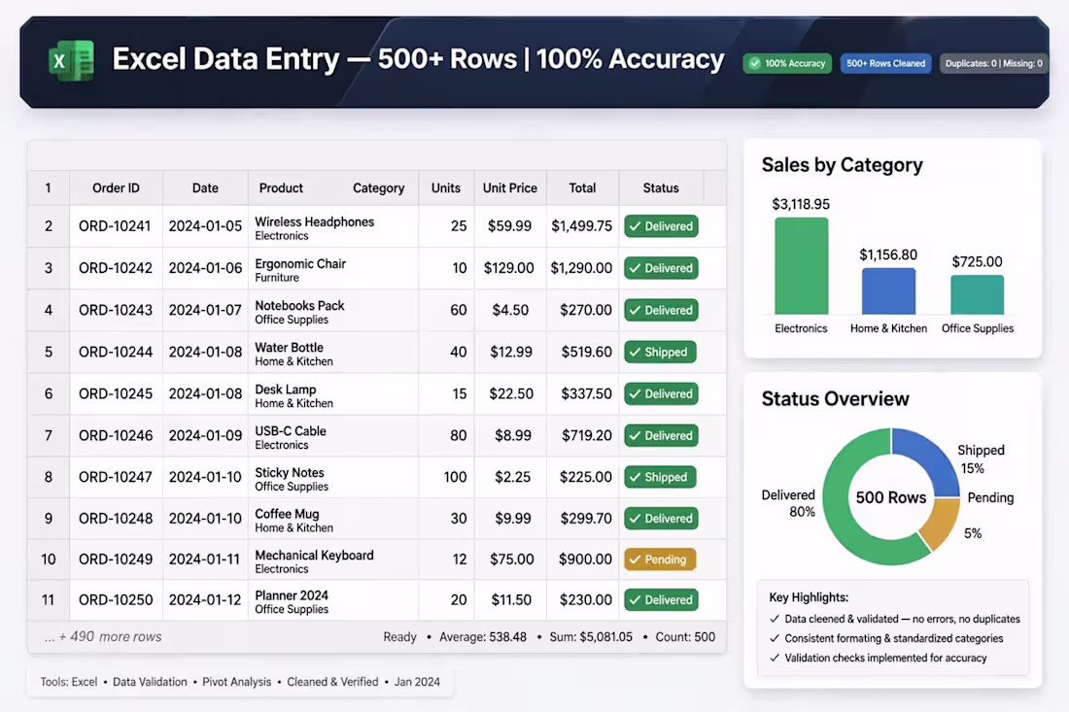1069x712 pixels.
Task: Click the Shipped status for ORD-10247
Action: (660, 477)
